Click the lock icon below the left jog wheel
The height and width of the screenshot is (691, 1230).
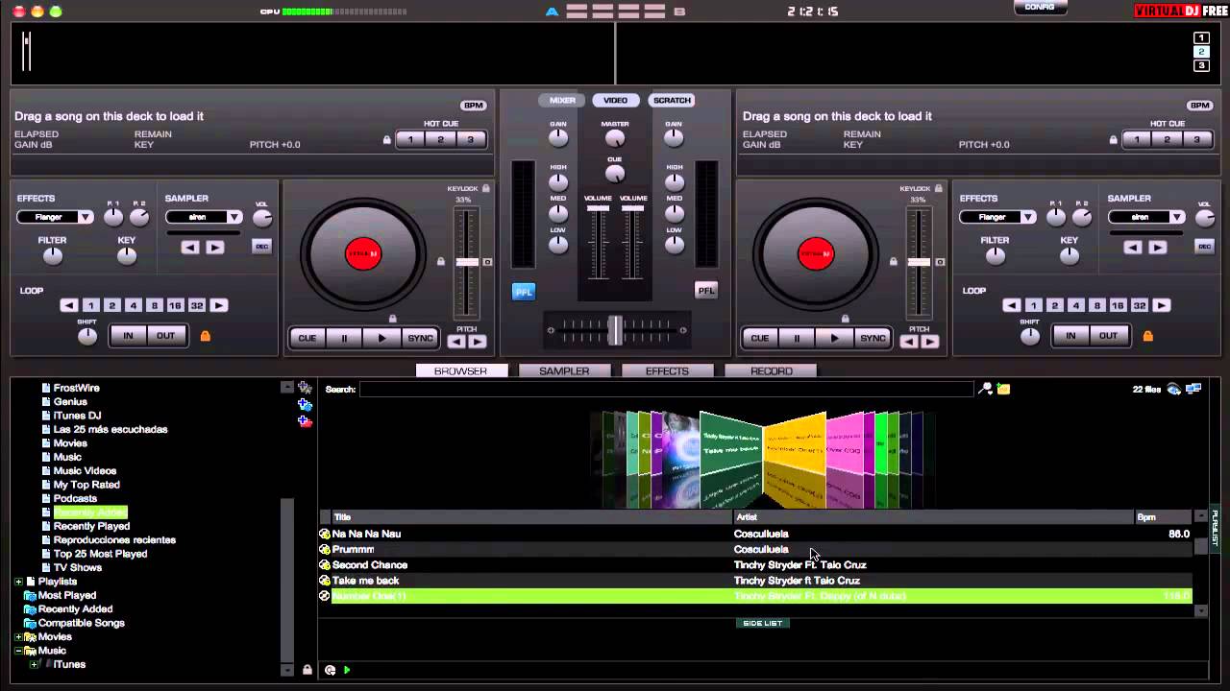[392, 319]
